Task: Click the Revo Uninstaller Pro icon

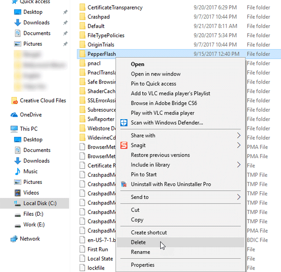Action: (x=124, y=184)
